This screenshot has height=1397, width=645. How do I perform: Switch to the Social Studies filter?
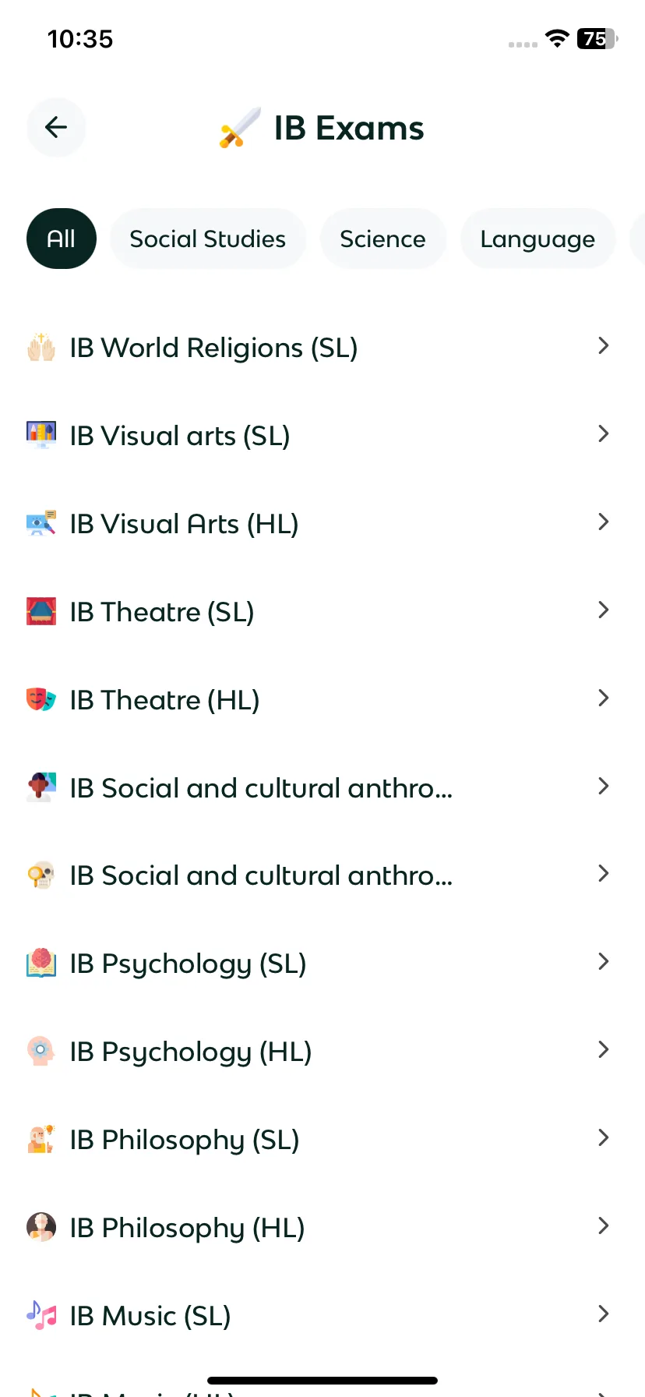click(207, 239)
